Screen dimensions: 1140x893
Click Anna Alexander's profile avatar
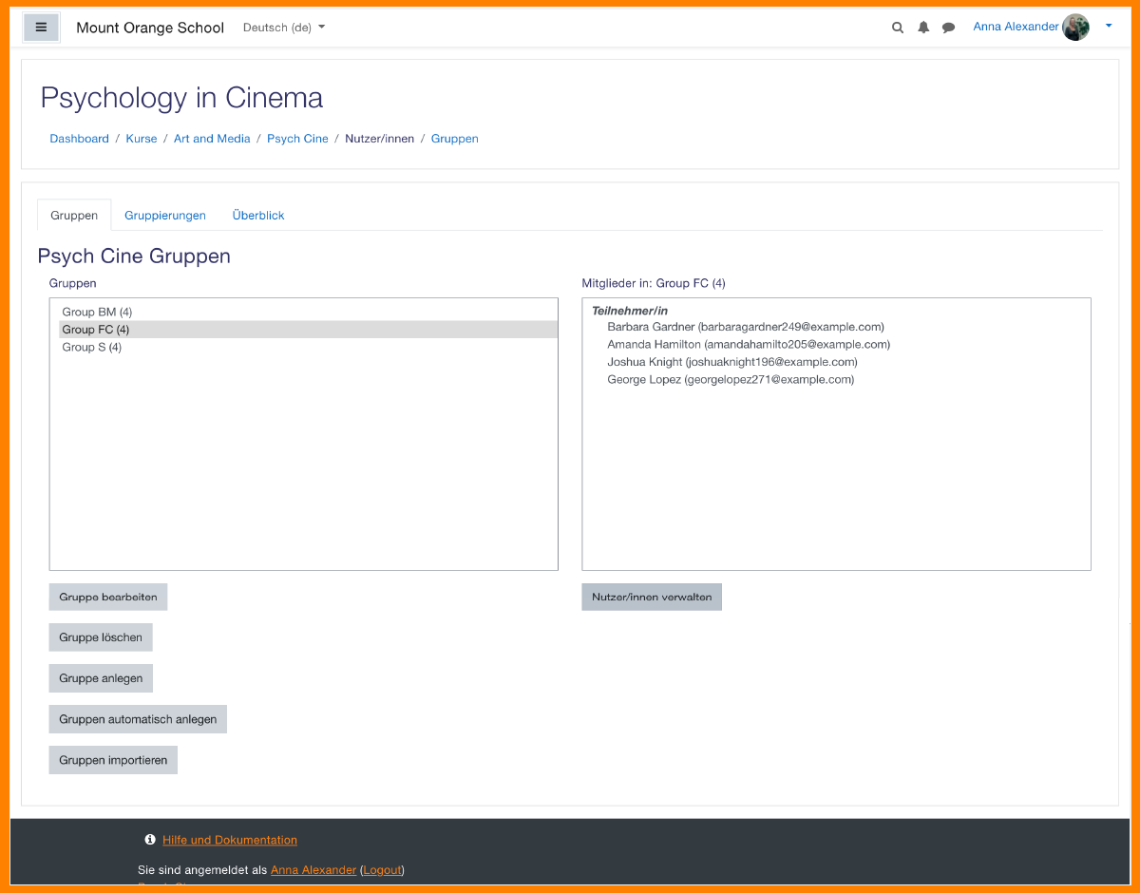[1075, 28]
